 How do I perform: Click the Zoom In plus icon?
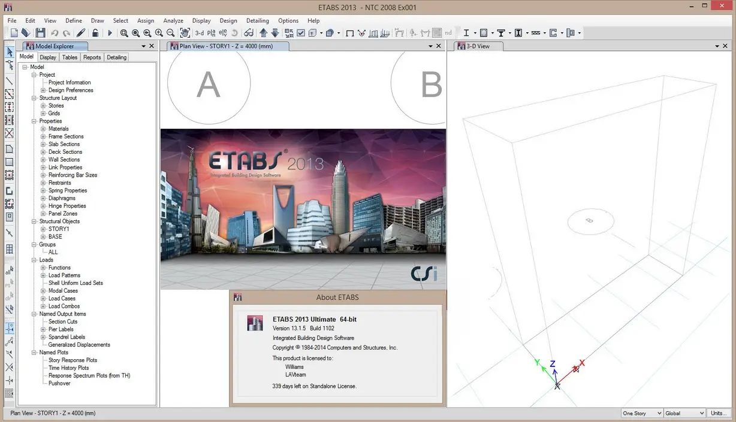click(159, 33)
